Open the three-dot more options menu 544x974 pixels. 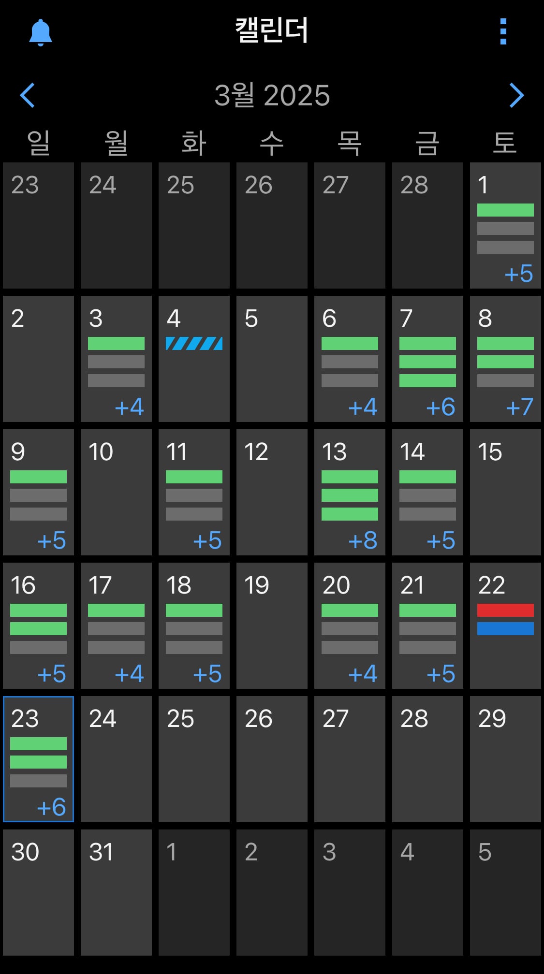tap(503, 32)
